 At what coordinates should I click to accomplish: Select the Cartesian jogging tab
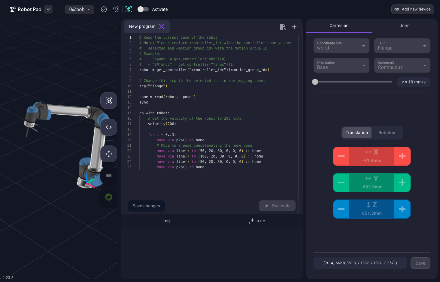pos(339,26)
